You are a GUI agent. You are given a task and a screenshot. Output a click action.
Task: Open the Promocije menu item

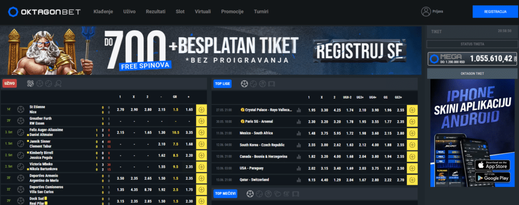pyautogui.click(x=232, y=12)
